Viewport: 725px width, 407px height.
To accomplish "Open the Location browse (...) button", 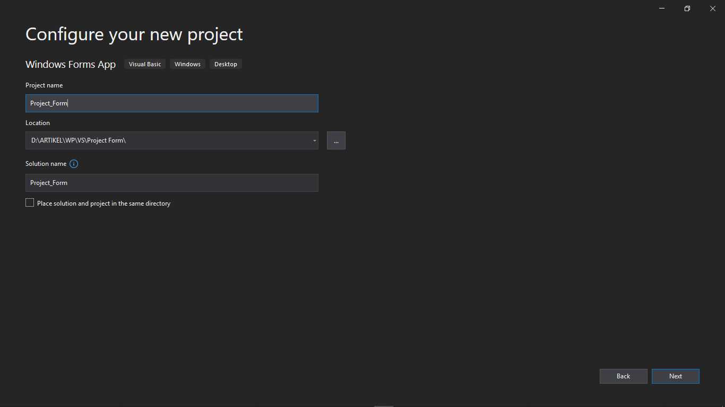I will (336, 140).
